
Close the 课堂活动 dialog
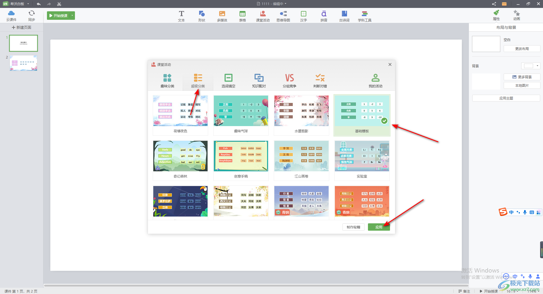click(x=390, y=64)
